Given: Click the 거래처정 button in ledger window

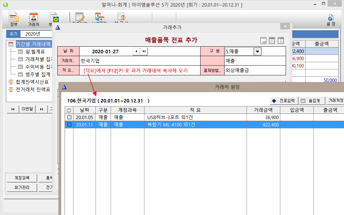Looking at the screenshot, I should (335, 101).
